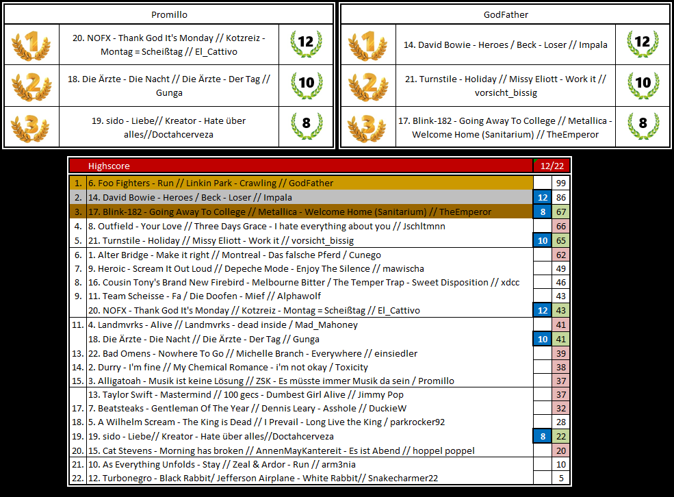Select the Highscore header cell
The height and width of the screenshot is (497, 674).
tap(301, 166)
